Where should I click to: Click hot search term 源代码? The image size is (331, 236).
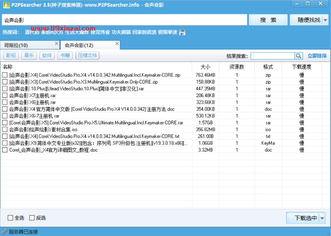coord(32,32)
